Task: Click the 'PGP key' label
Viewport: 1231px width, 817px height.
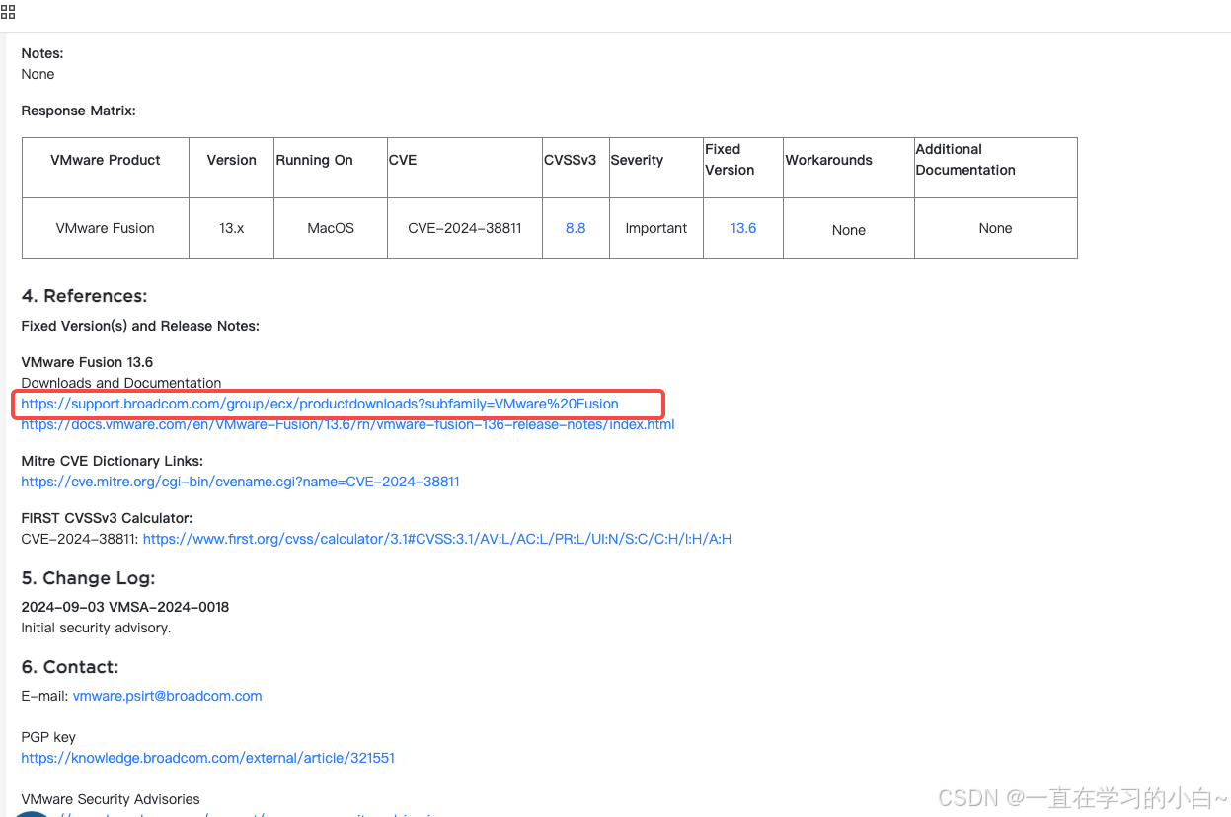Action: point(48,737)
